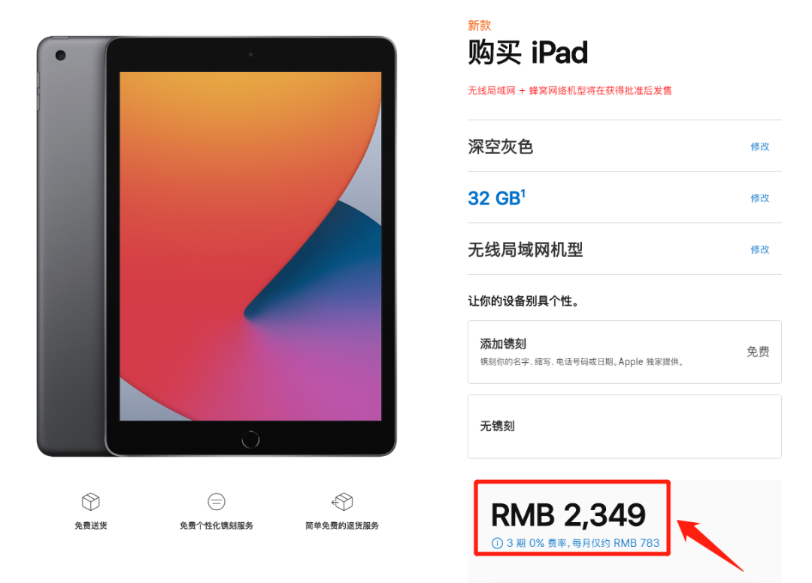Expand the 深空灰色 color selection row
The width and height of the screenshot is (812, 583).
pos(625,147)
